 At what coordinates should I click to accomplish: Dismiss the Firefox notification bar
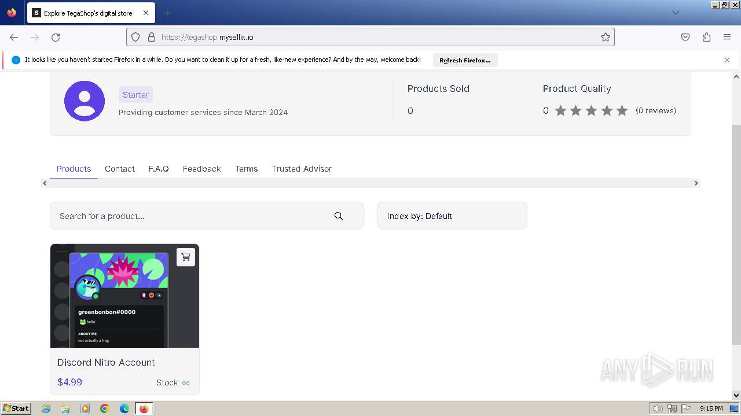click(x=727, y=60)
